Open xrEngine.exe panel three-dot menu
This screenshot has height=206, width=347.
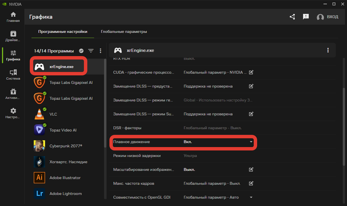coord(328,50)
